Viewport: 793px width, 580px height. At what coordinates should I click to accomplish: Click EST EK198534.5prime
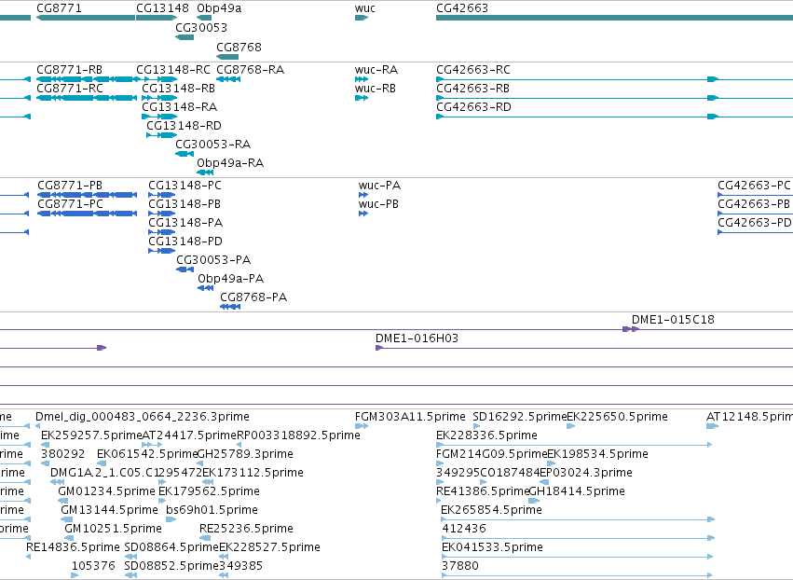pyautogui.click(x=598, y=454)
